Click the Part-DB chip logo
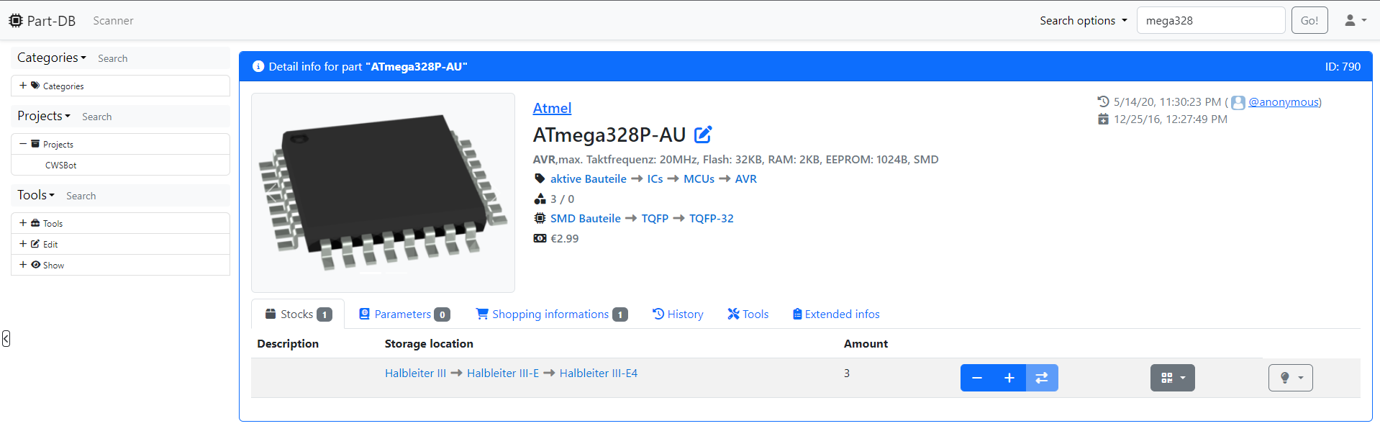This screenshot has height=444, width=1380. 16,21
